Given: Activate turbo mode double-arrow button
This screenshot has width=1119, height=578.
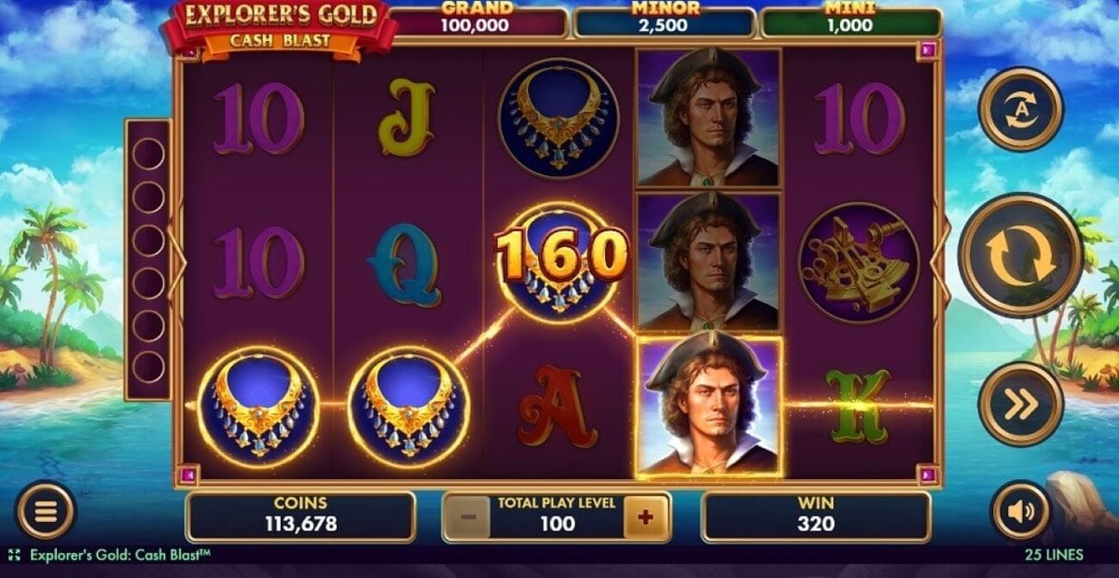Looking at the screenshot, I should 1020,404.
